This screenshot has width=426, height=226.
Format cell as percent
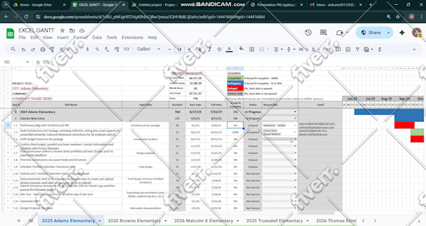(97, 49)
